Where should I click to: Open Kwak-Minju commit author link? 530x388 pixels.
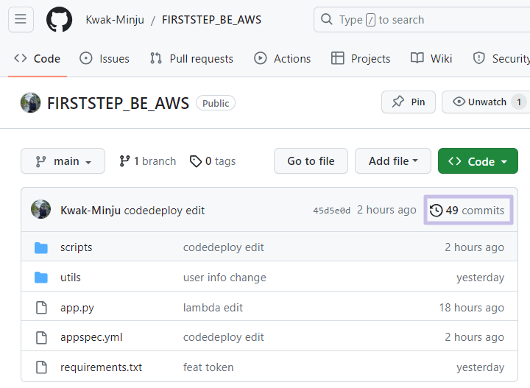tap(91, 211)
